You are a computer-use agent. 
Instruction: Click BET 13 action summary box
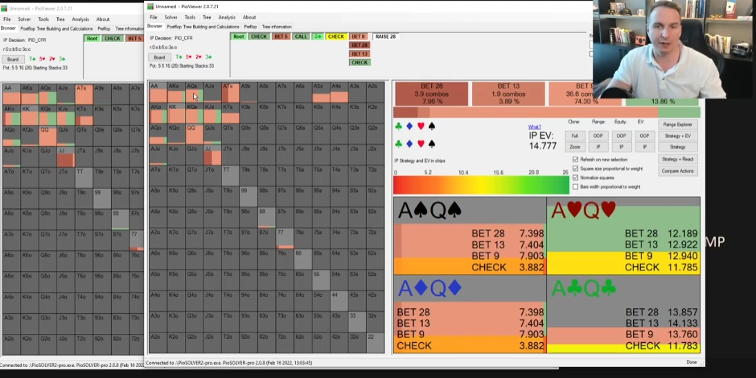coord(508,94)
